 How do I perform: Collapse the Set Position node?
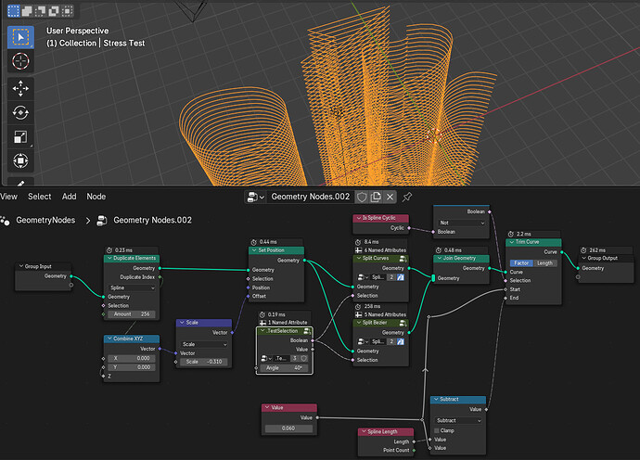[x=254, y=250]
